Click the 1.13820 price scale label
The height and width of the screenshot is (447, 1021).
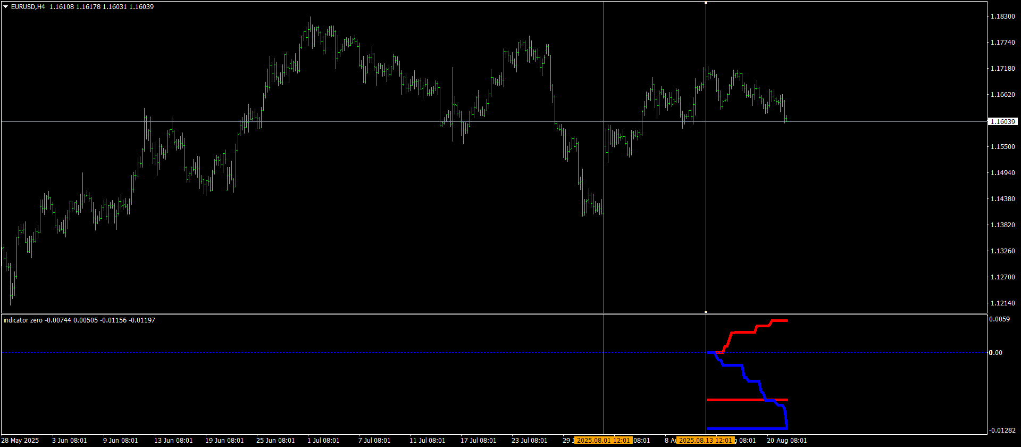point(1002,225)
